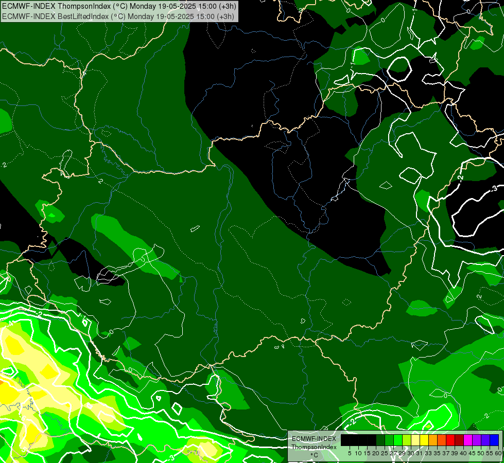Click the °C unit label in legend
The image size is (504, 463).
(x=315, y=455)
